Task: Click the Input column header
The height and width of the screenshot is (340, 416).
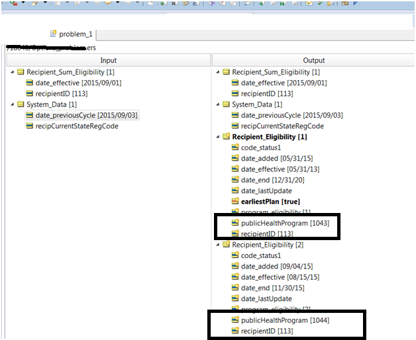Action: [109, 60]
